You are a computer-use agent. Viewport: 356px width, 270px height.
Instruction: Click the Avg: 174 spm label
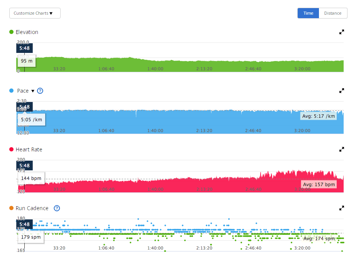(319, 239)
